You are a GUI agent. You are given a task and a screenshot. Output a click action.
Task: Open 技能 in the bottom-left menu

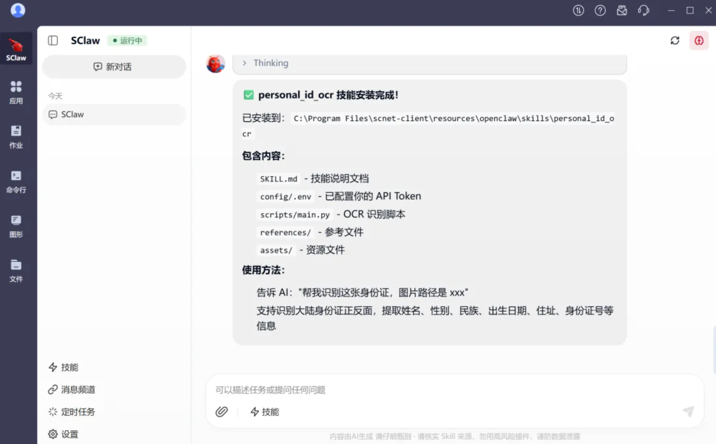coord(64,367)
